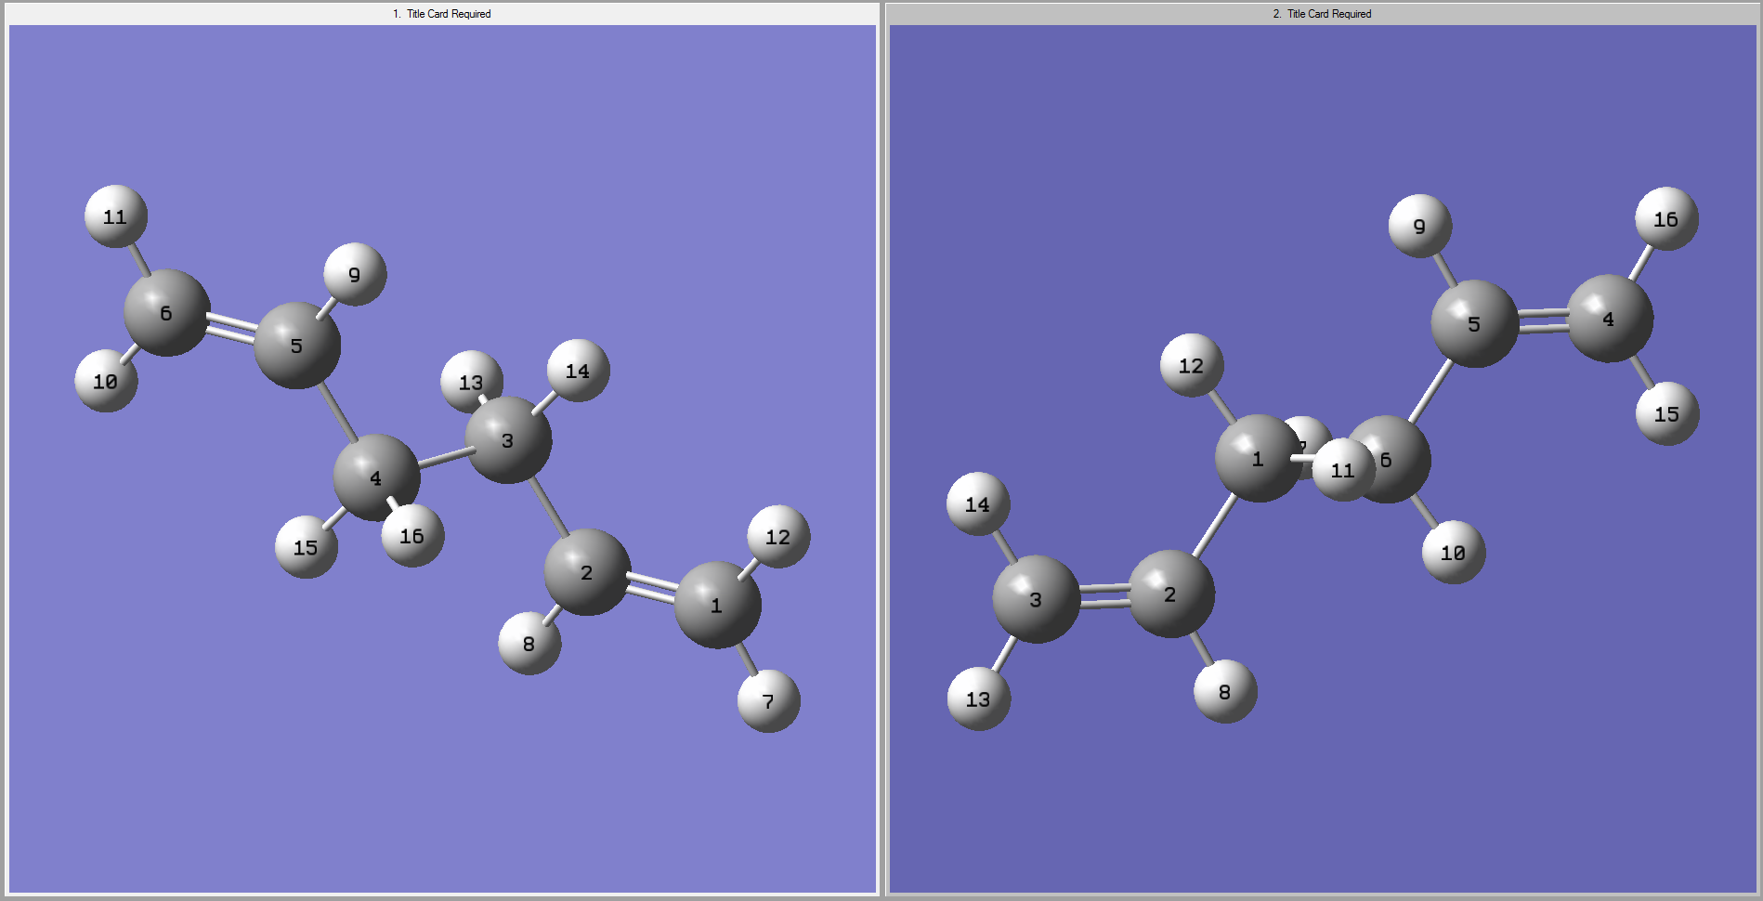Select hydrogen atom 7 in left molecule view

point(768,701)
